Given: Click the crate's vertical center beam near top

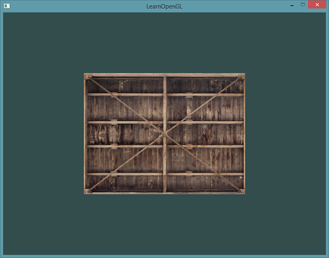Looking at the screenshot, I should tap(164, 85).
